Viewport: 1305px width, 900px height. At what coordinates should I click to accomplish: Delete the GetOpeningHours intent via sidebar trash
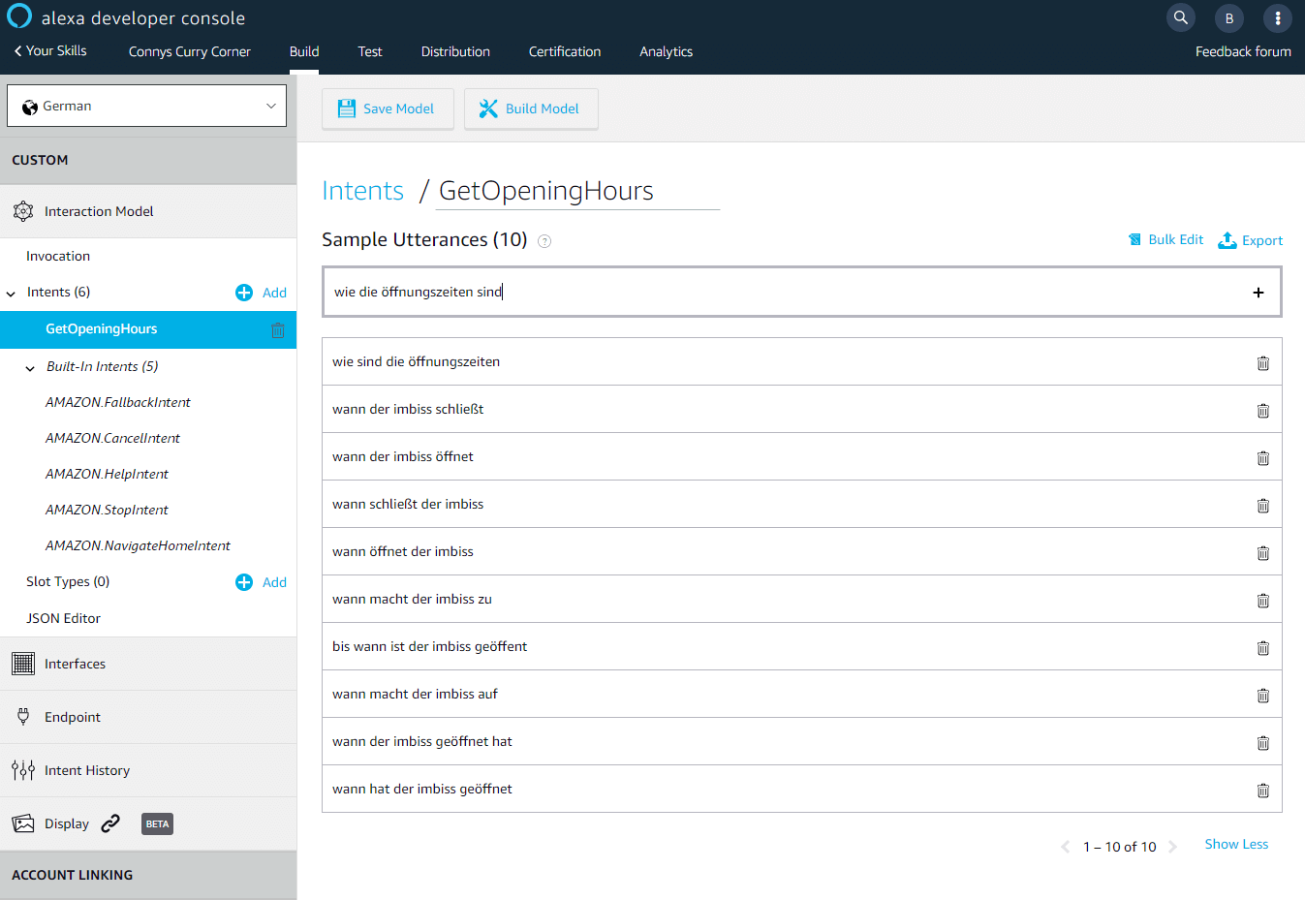278,329
